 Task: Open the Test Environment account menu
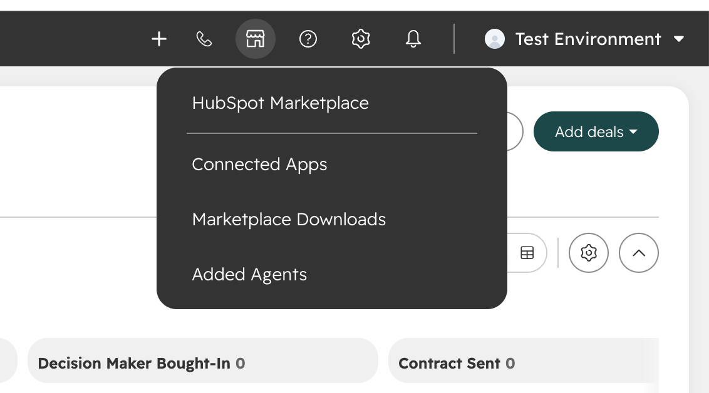point(584,39)
